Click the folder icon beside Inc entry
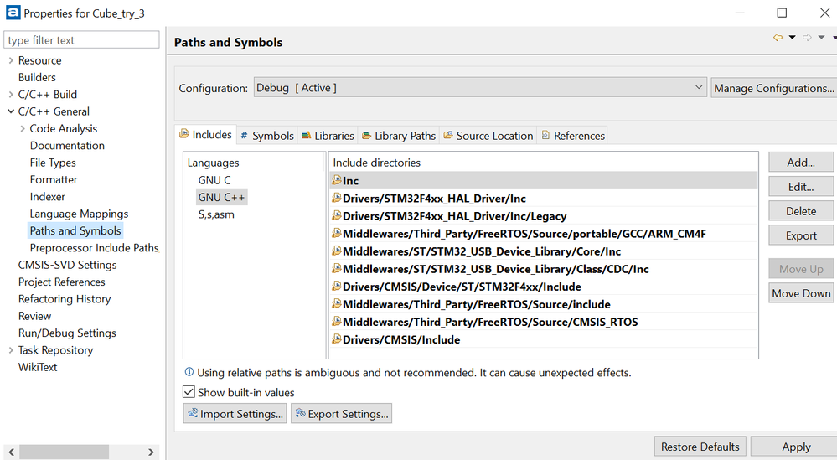Screen dimensions: 837x460 click(337, 180)
